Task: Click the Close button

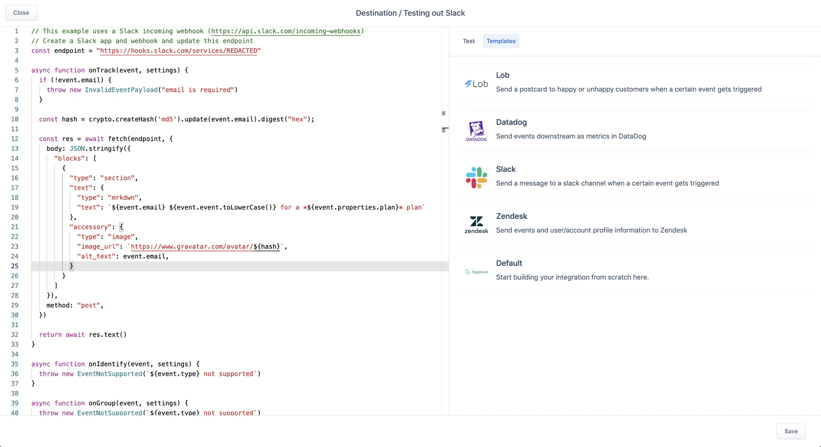Action: point(21,13)
